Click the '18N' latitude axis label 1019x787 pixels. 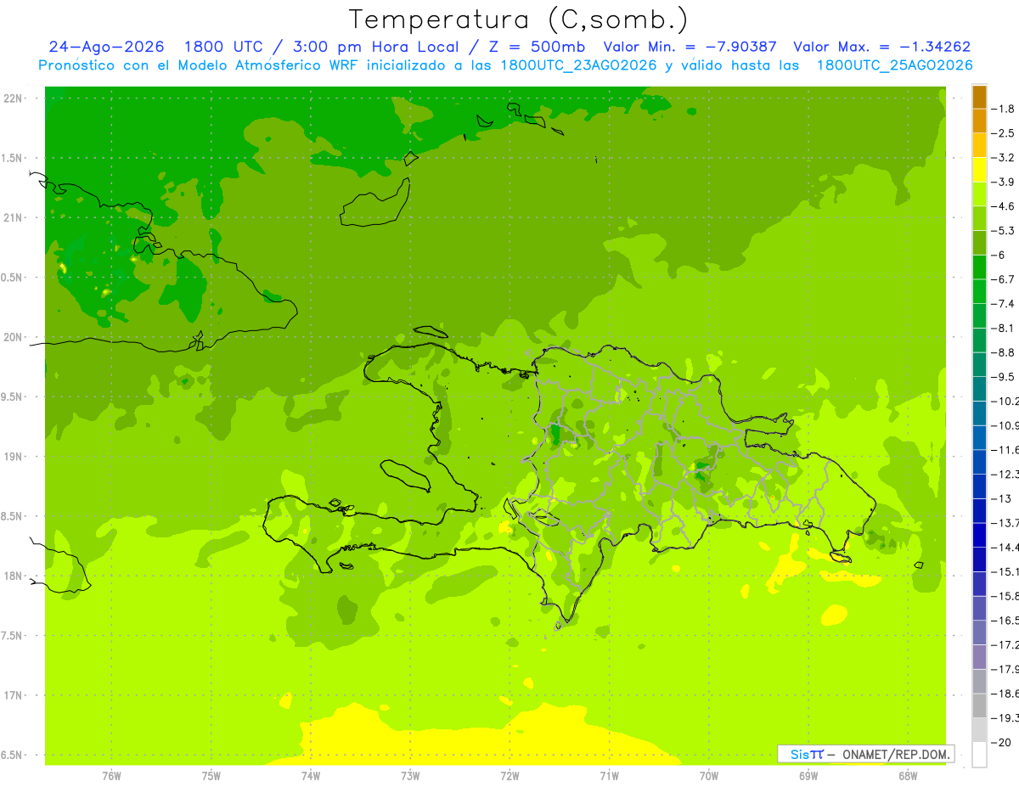click(x=14, y=576)
